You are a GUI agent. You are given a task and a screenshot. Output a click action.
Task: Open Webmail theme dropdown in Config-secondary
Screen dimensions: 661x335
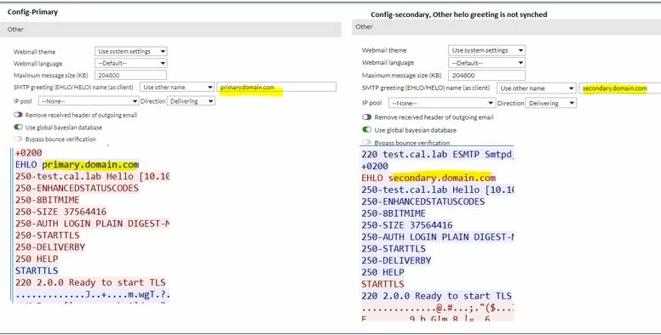click(486, 50)
